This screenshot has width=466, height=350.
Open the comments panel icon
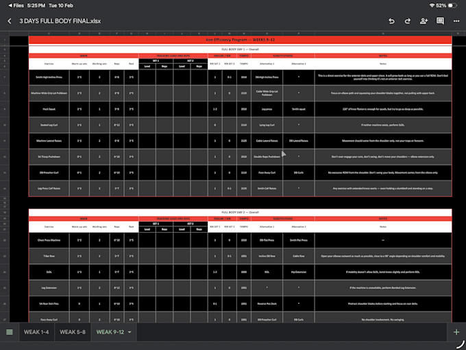coord(440,21)
